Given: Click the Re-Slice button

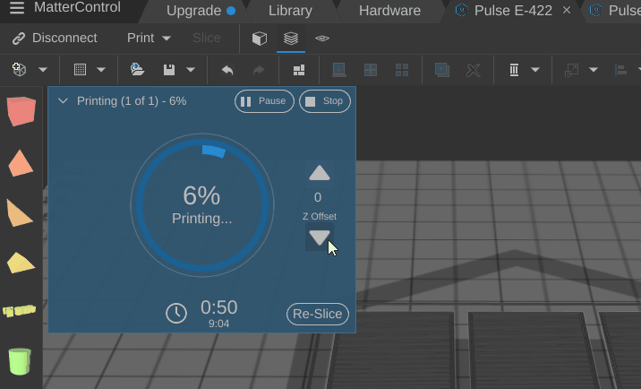Looking at the screenshot, I should pos(318,314).
